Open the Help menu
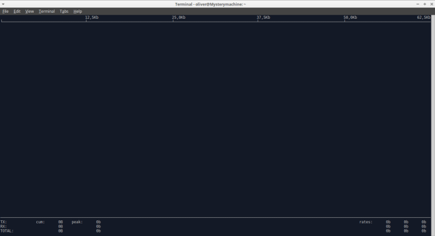435x236 pixels. (x=77, y=11)
